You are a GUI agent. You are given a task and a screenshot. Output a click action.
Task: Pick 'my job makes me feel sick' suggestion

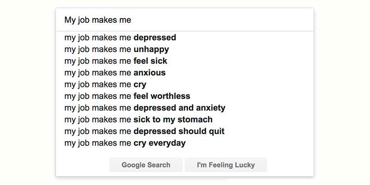[116, 61]
